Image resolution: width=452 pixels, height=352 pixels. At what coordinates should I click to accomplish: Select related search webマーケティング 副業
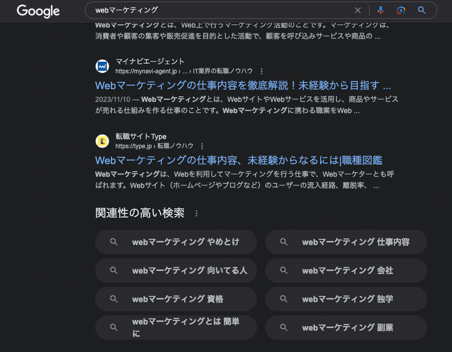click(x=347, y=328)
